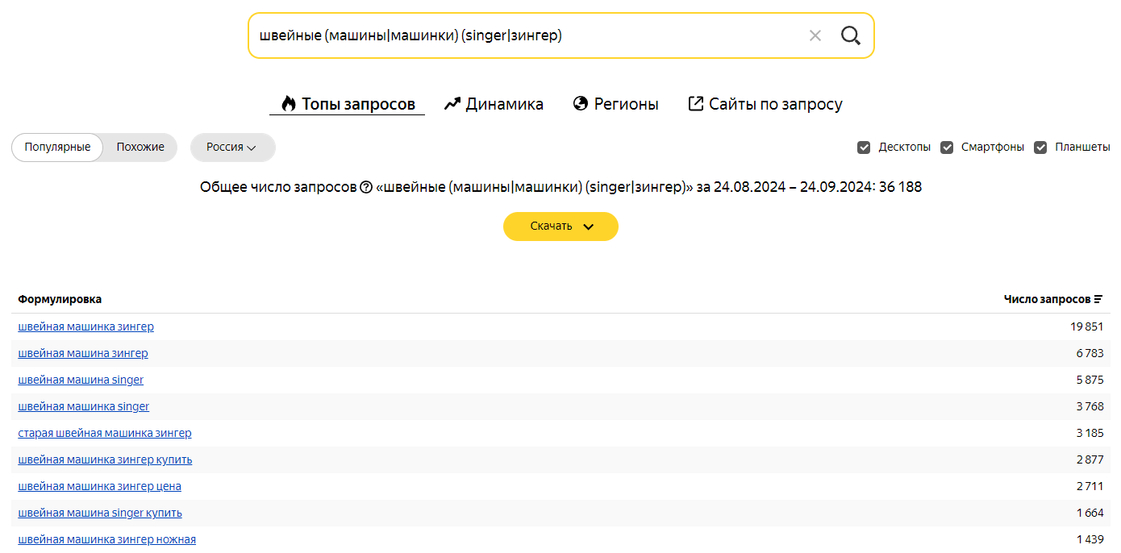This screenshot has height=553, width=1121.
Task: Click the external link icon beside Сайты по запросу
Action: 695,103
